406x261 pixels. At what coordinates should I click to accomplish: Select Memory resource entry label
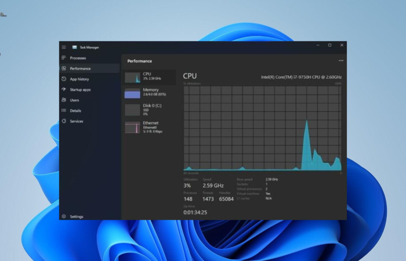(x=151, y=90)
